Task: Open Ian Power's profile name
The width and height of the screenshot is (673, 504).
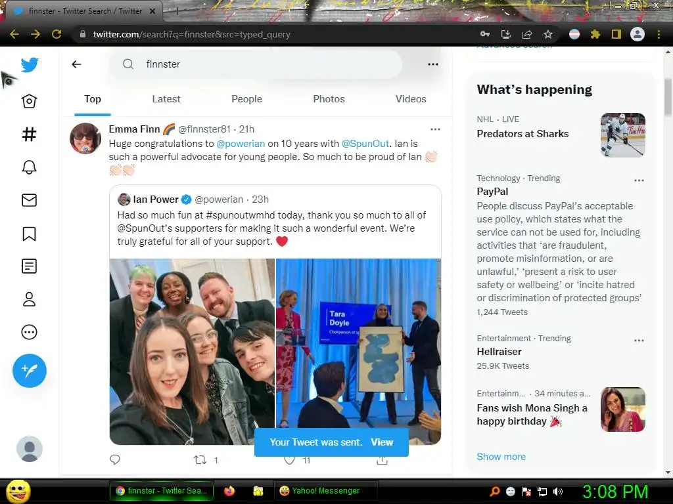Action: point(156,199)
